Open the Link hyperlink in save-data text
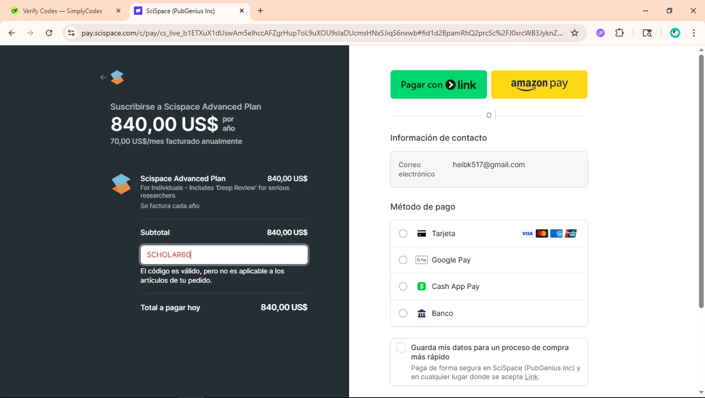705x398 pixels. tap(532, 377)
